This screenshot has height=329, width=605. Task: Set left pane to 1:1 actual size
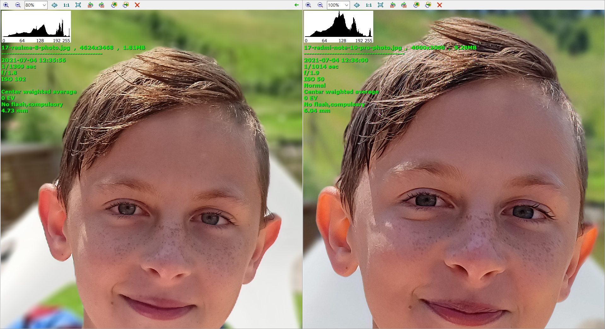point(66,5)
